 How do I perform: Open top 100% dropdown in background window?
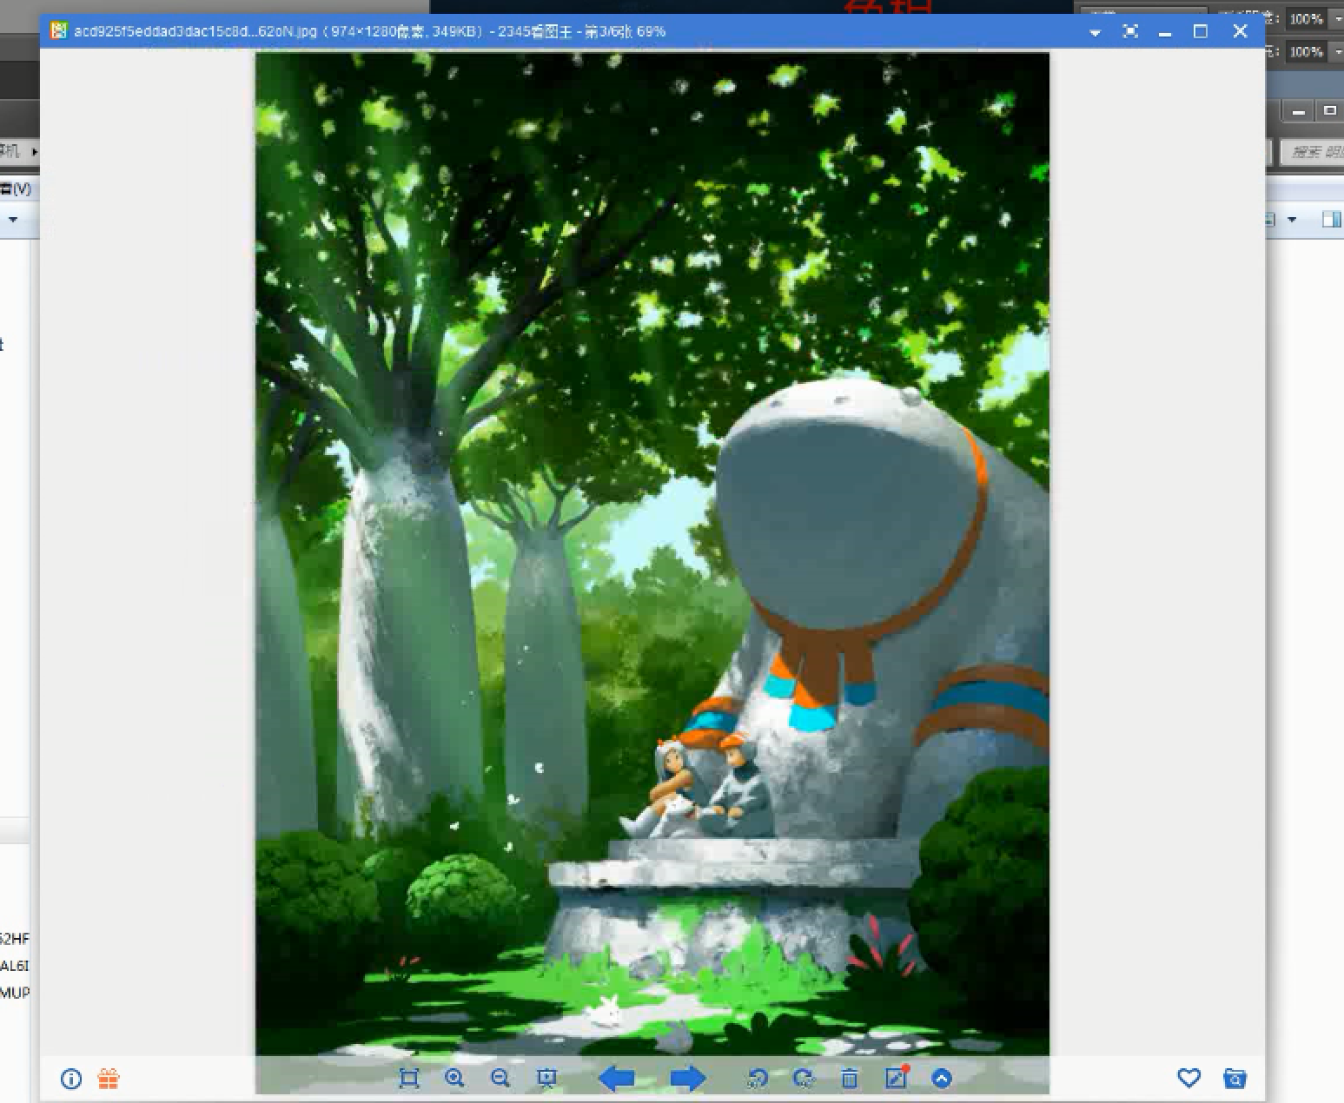tap(1337, 18)
